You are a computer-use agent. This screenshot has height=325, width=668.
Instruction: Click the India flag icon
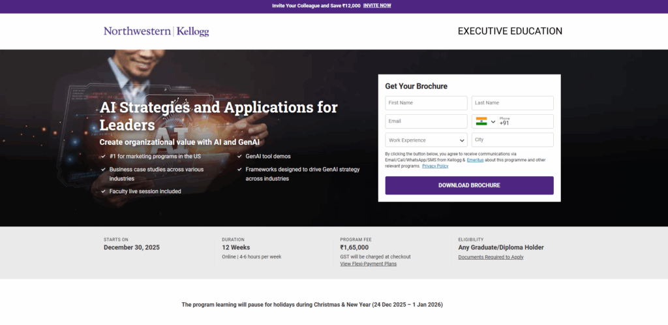pyautogui.click(x=481, y=121)
